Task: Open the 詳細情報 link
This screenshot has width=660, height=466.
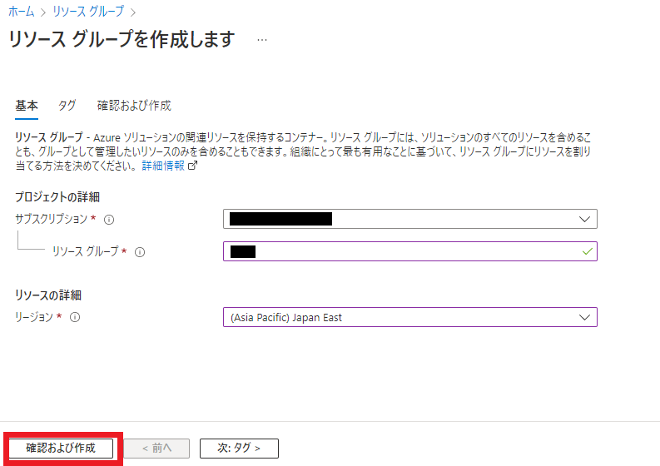Action: pyautogui.click(x=163, y=166)
